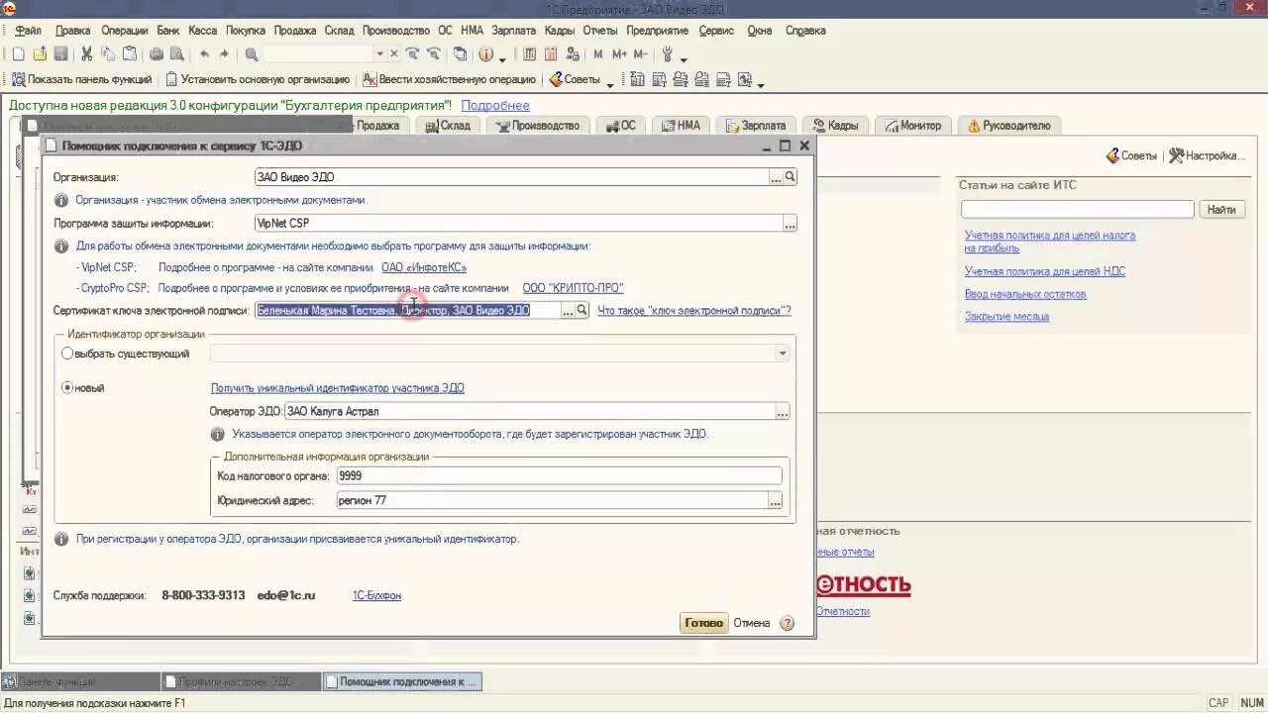Screen dimensions: 1268x713
Task: Open 'Что такое ключ электронной подписи' link
Action: click(x=694, y=310)
